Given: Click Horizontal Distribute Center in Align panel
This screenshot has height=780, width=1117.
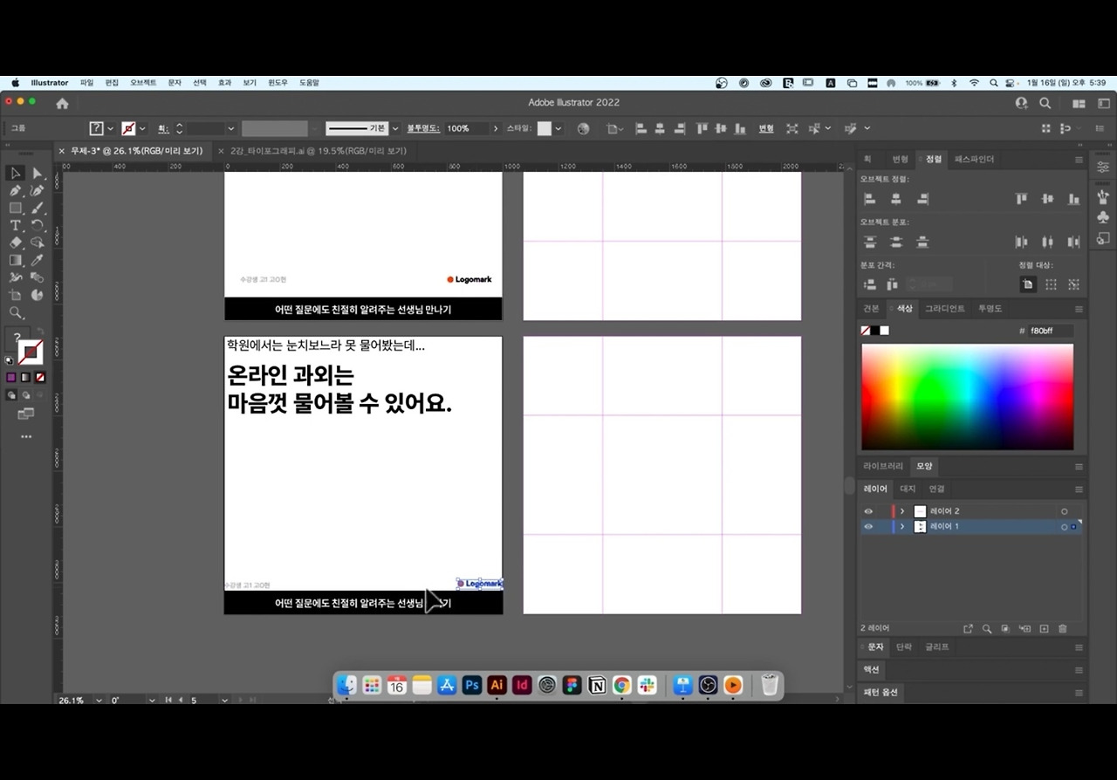Looking at the screenshot, I should coord(1048,242).
